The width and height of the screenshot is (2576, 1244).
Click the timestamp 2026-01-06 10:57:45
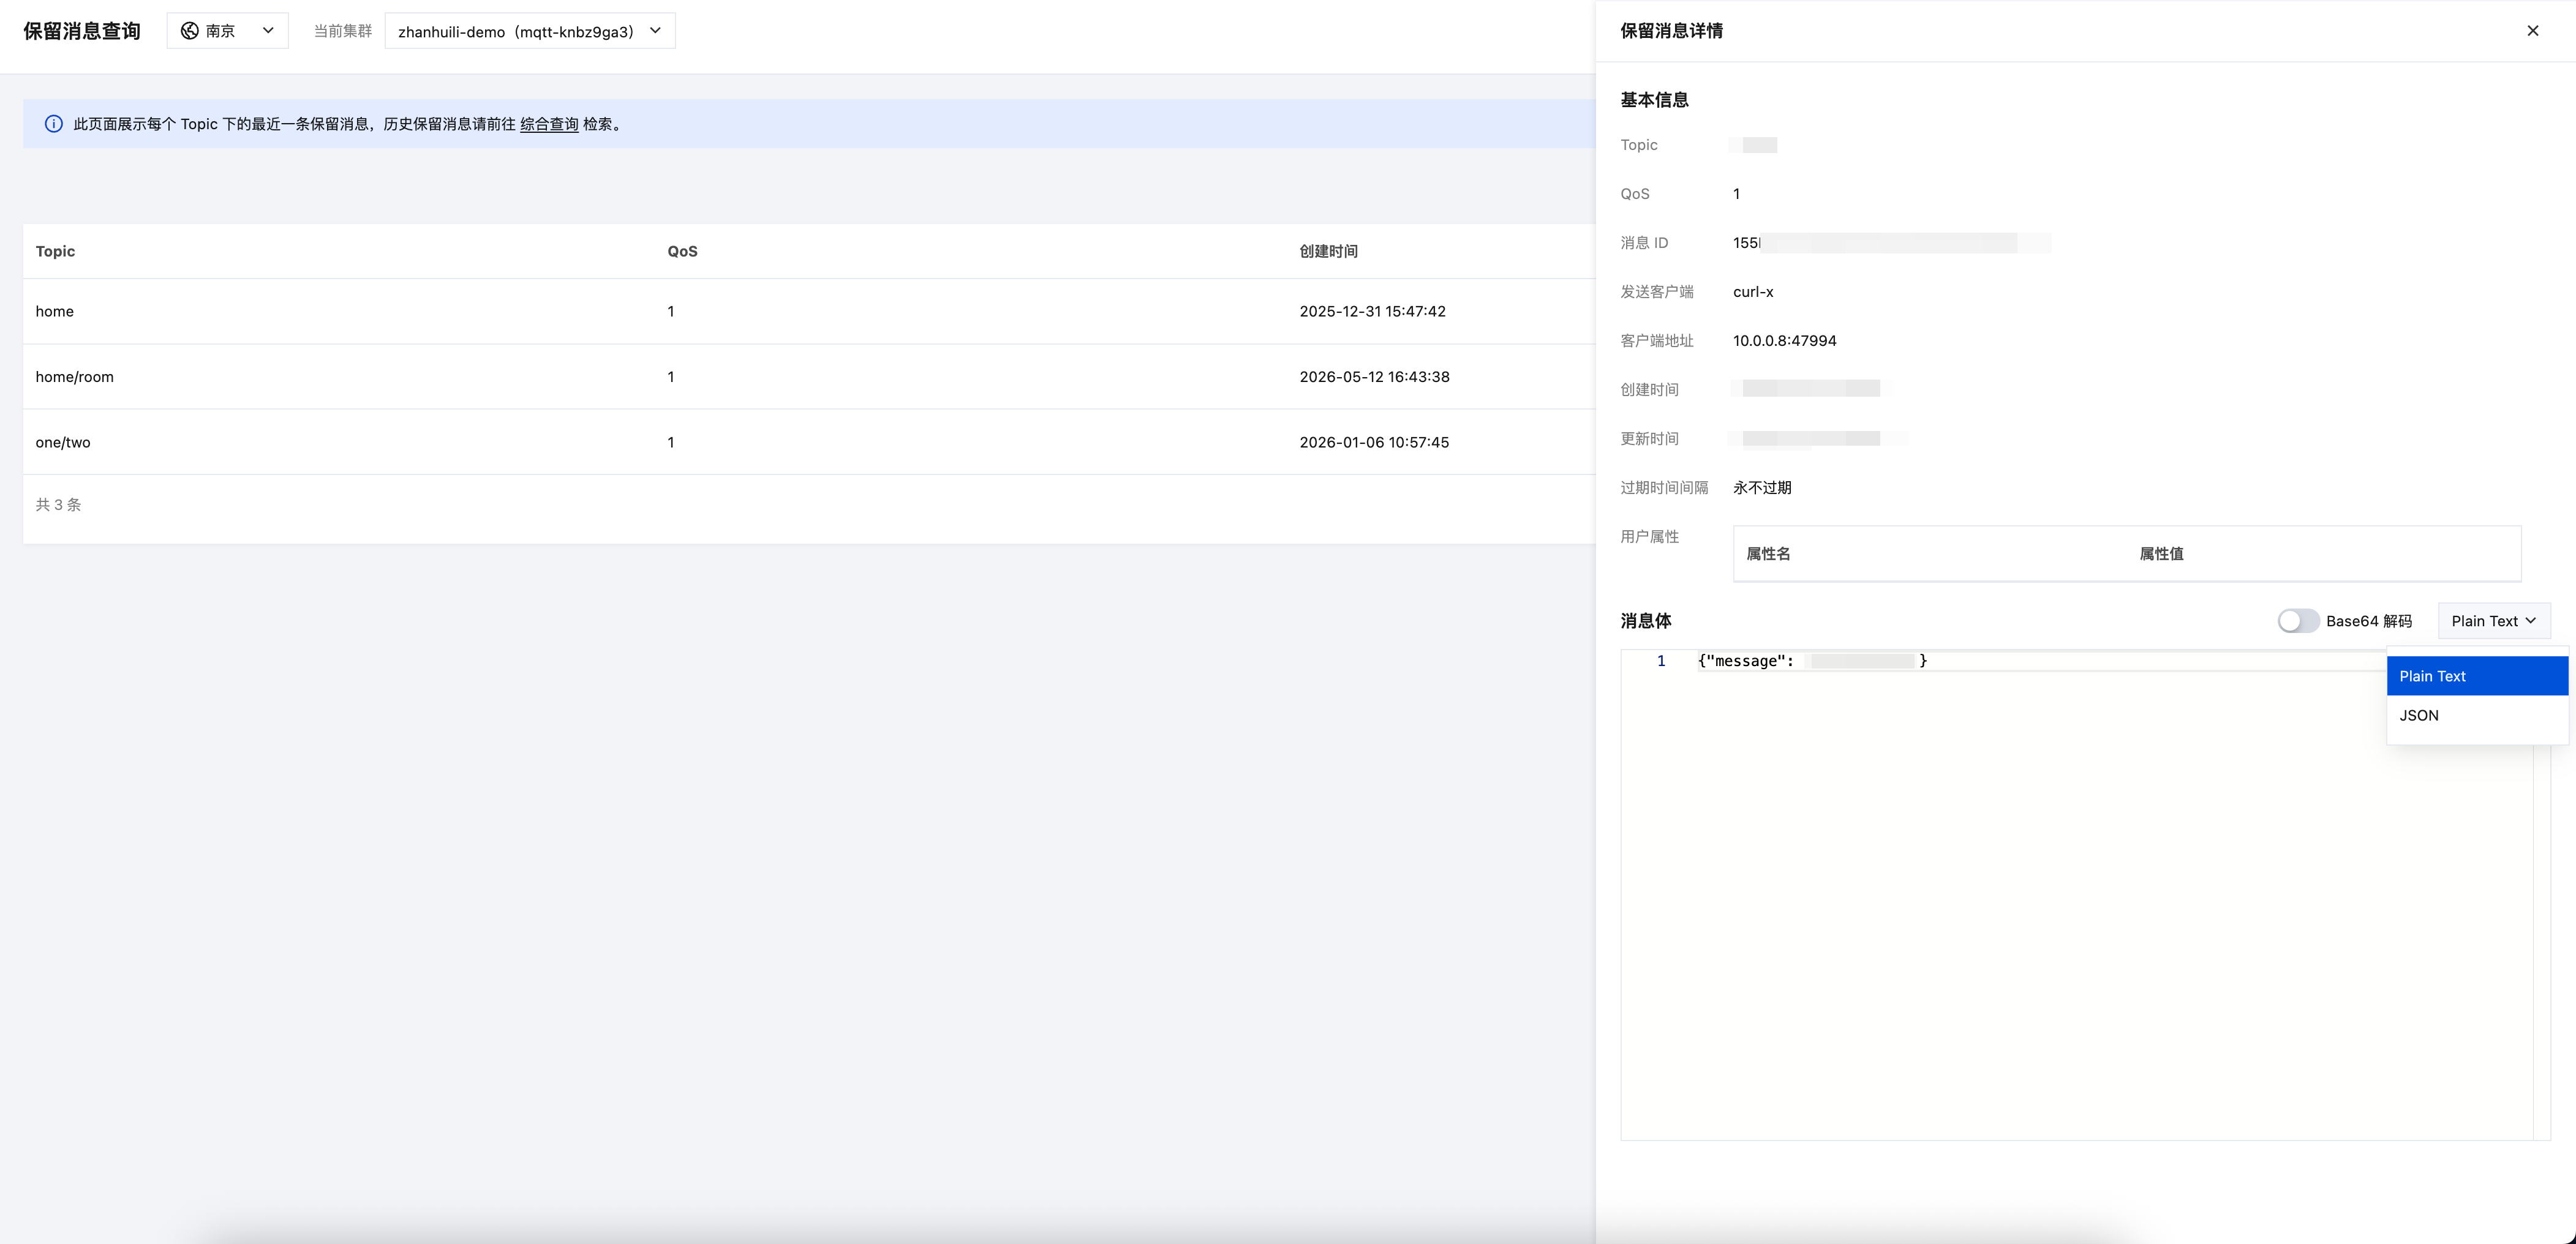pos(1374,441)
